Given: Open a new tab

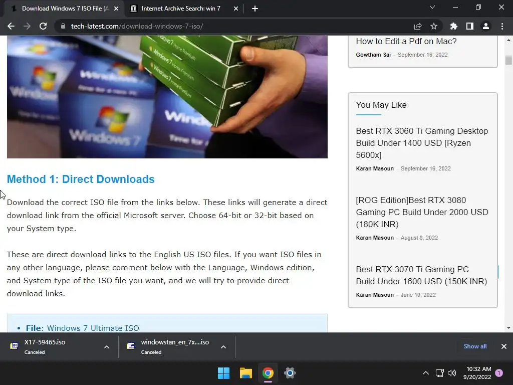Looking at the screenshot, I should (255, 9).
